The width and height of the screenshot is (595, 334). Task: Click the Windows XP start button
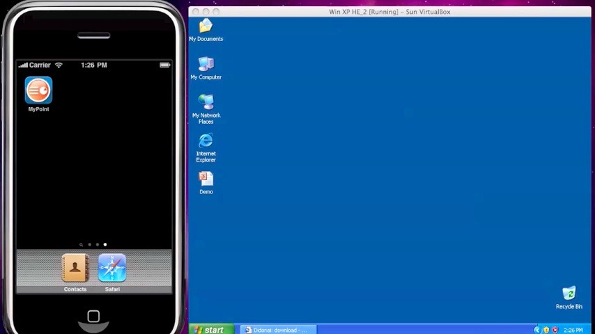click(208, 330)
